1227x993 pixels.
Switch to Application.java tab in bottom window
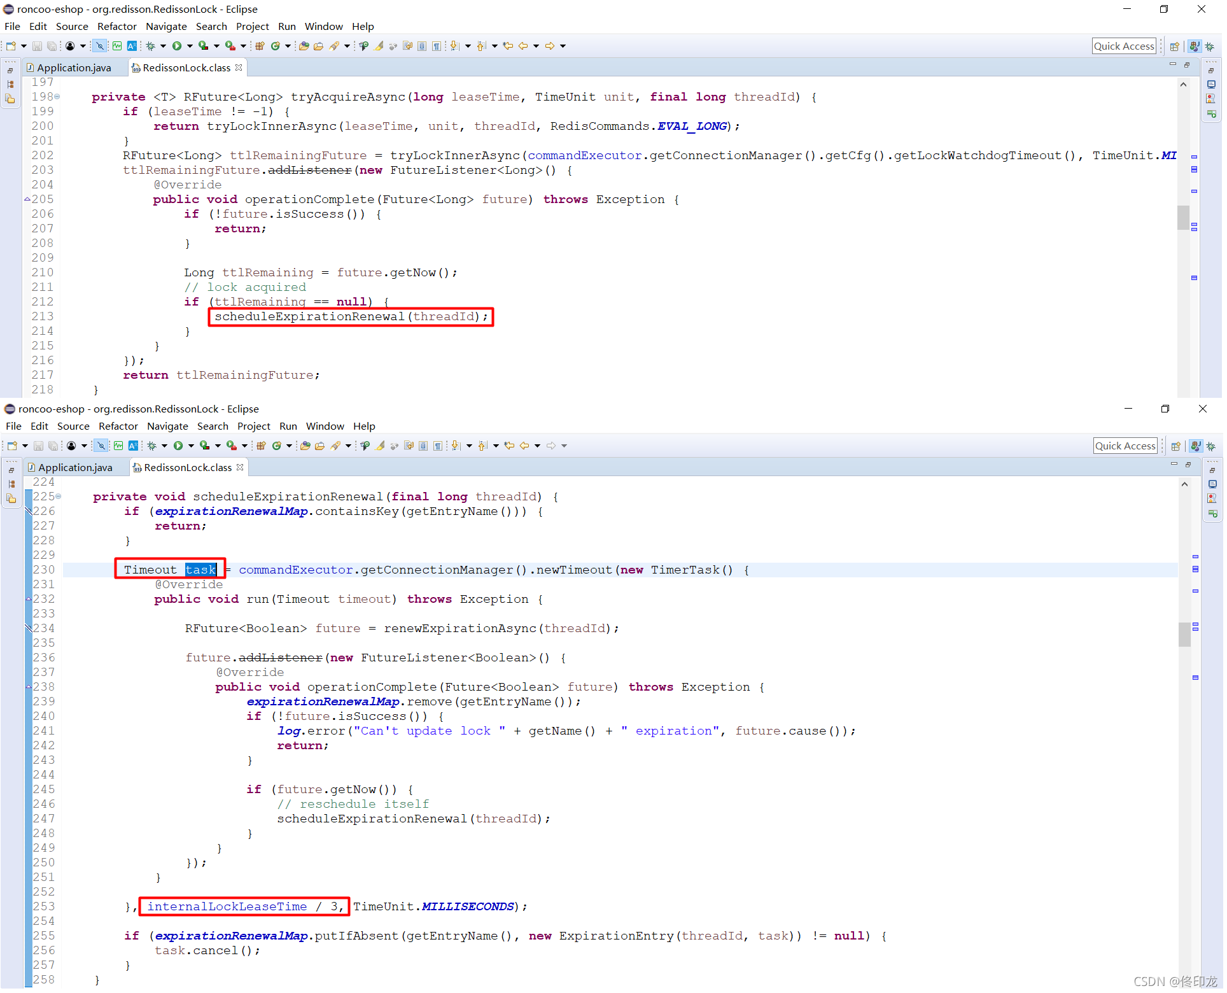click(x=75, y=468)
